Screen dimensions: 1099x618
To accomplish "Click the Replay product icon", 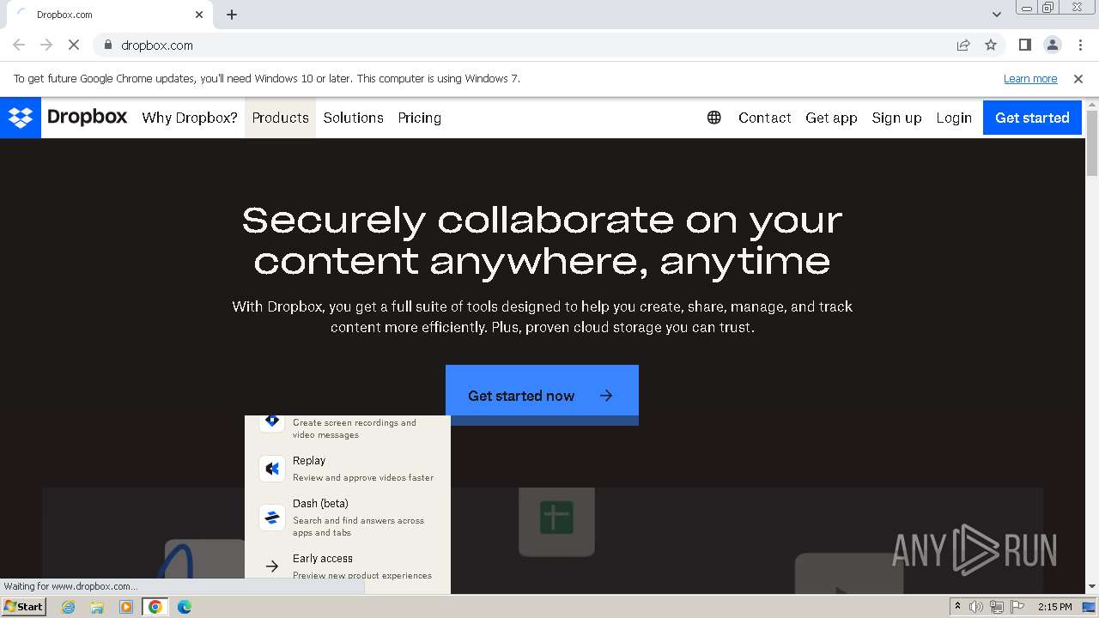I will click(272, 469).
